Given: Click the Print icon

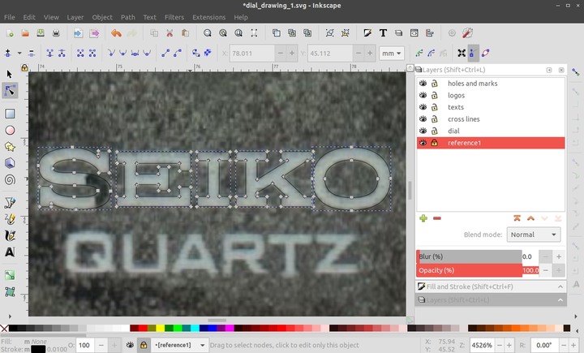Looking at the screenshot, I should coord(56,33).
